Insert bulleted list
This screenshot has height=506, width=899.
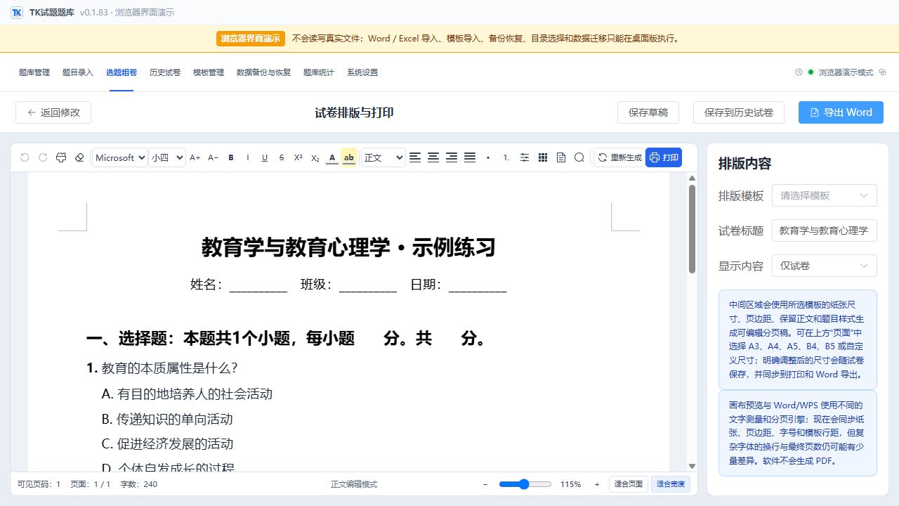pyautogui.click(x=488, y=157)
